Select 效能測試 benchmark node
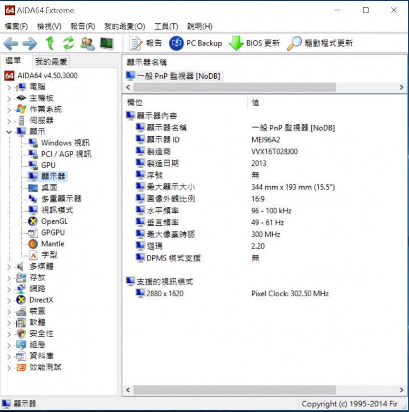Image resolution: width=409 pixels, height=412 pixels. point(39,367)
